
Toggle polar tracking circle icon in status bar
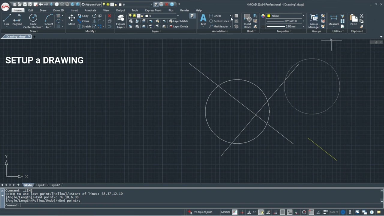coord(304,212)
